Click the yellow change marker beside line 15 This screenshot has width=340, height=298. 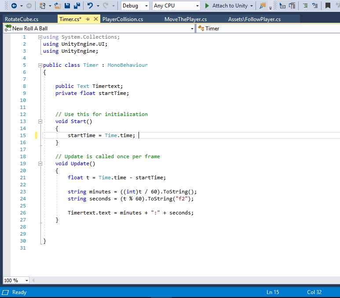tap(36, 135)
